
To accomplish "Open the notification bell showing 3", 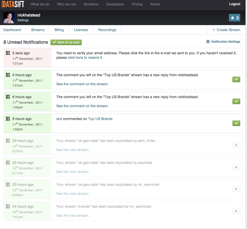I will (x=234, y=18).
